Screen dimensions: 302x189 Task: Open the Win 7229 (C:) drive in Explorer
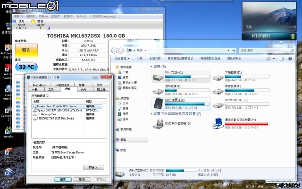[181, 77]
